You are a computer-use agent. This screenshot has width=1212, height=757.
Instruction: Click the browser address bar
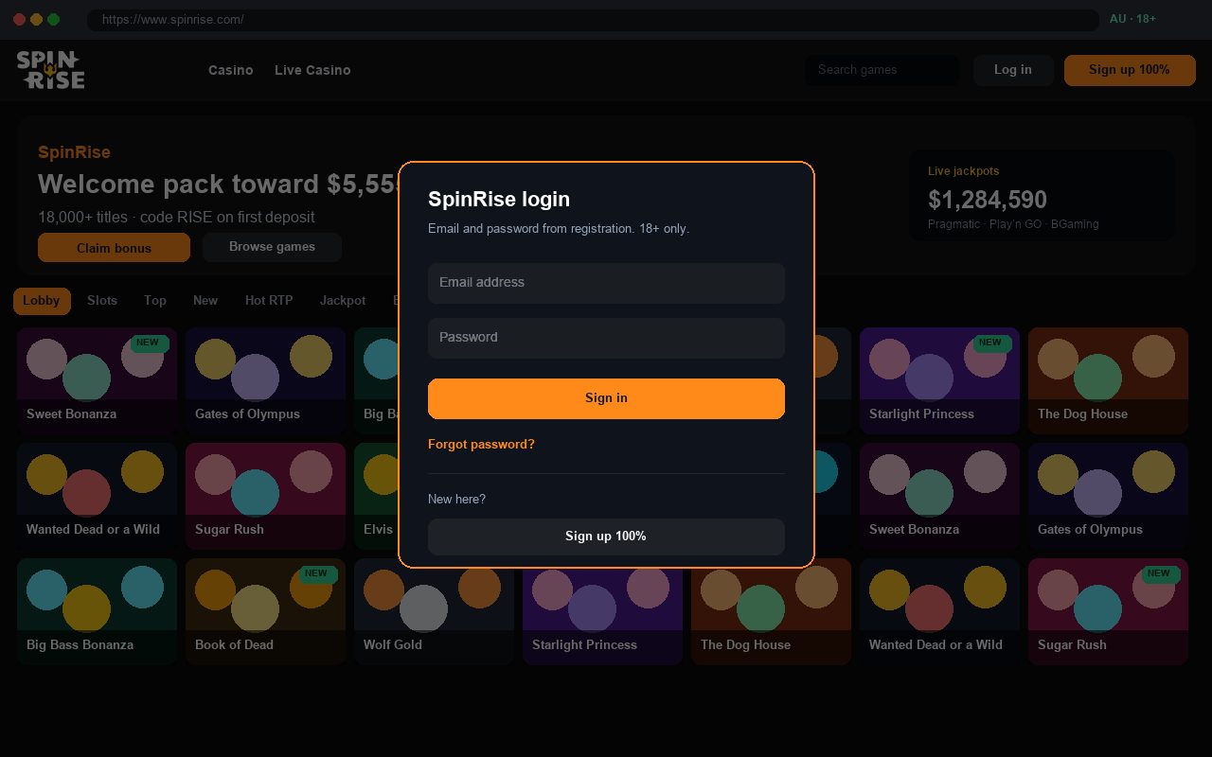[x=593, y=20]
